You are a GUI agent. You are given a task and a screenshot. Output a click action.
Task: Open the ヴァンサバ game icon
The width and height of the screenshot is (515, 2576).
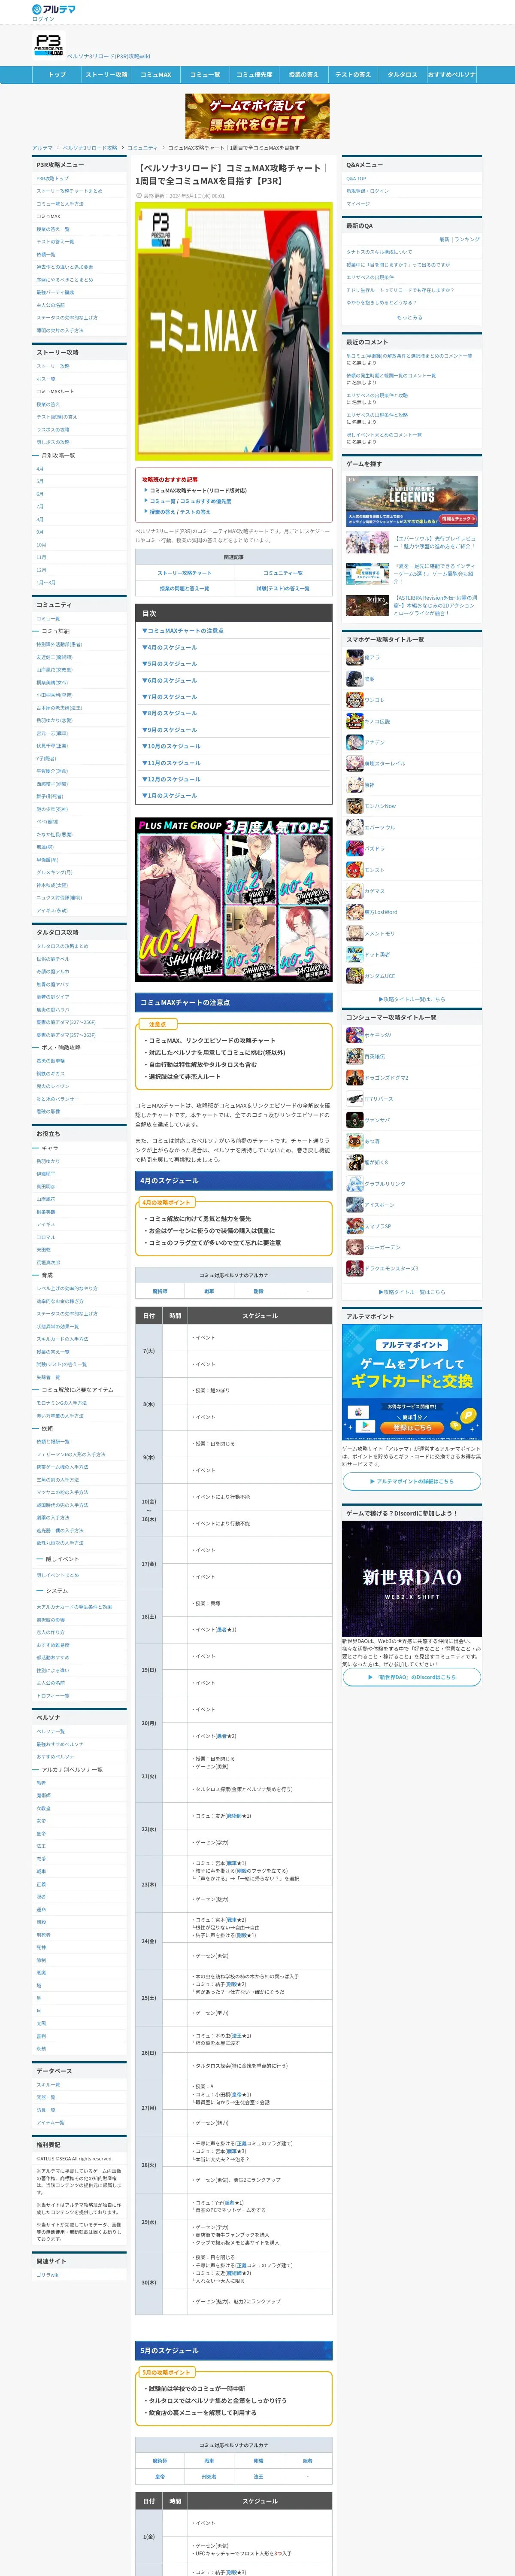click(354, 1120)
